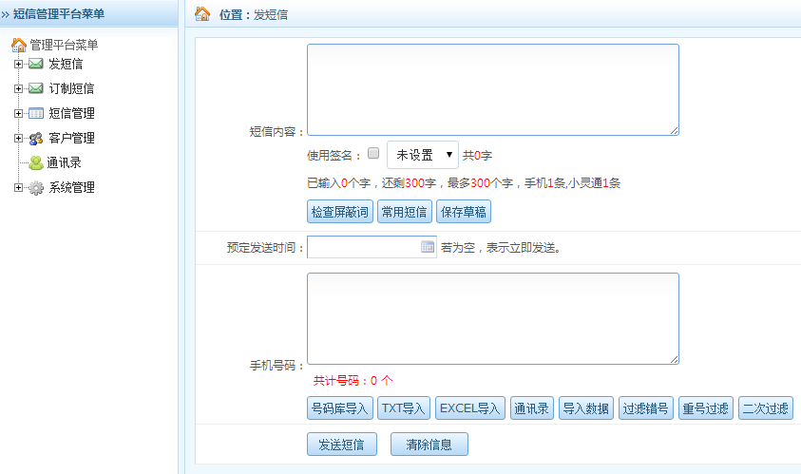The width and height of the screenshot is (801, 474).
Task: Click the EXCEL导入 button
Action: click(470, 408)
